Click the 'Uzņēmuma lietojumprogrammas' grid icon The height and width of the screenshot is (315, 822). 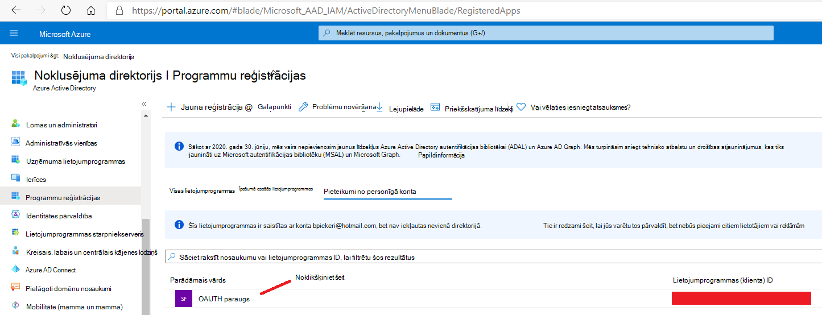coord(16,161)
